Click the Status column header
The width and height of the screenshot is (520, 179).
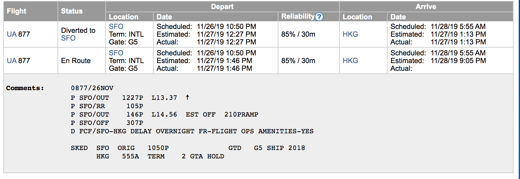pos(72,11)
